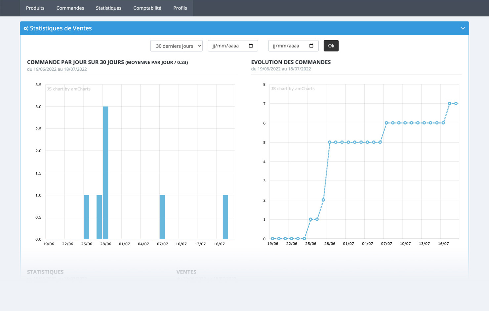Image resolution: width=489 pixels, height=311 pixels.
Task: Open the Produits menu
Action: click(x=35, y=8)
